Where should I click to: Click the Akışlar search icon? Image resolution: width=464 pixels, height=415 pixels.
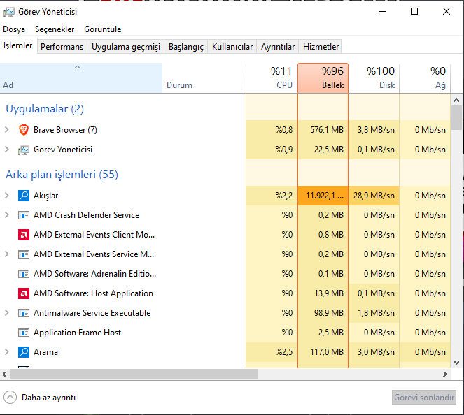pyautogui.click(x=24, y=196)
